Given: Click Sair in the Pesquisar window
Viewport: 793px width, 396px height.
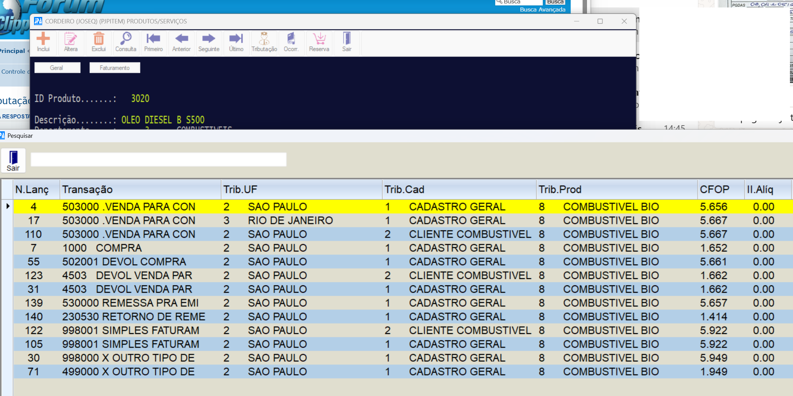Looking at the screenshot, I should pyautogui.click(x=13, y=161).
